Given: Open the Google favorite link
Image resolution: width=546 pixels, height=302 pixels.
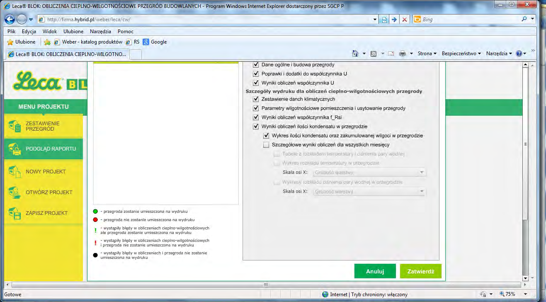Looking at the screenshot, I should (x=155, y=42).
